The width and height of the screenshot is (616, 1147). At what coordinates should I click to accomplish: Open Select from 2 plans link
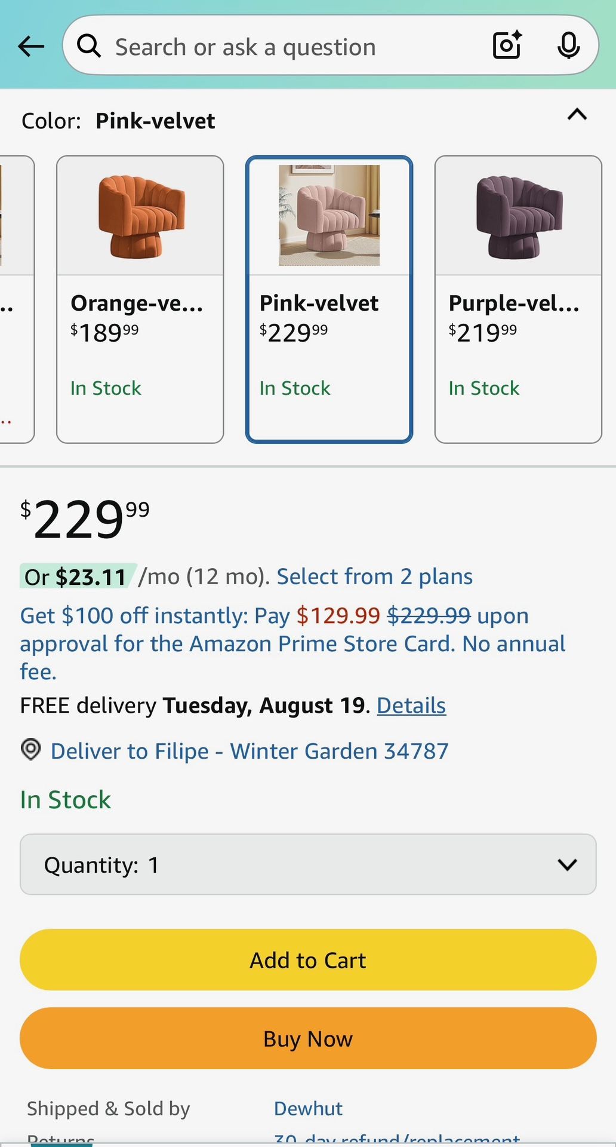374,576
